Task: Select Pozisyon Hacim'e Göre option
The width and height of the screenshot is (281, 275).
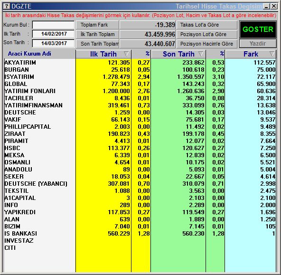Action: (x=207, y=44)
